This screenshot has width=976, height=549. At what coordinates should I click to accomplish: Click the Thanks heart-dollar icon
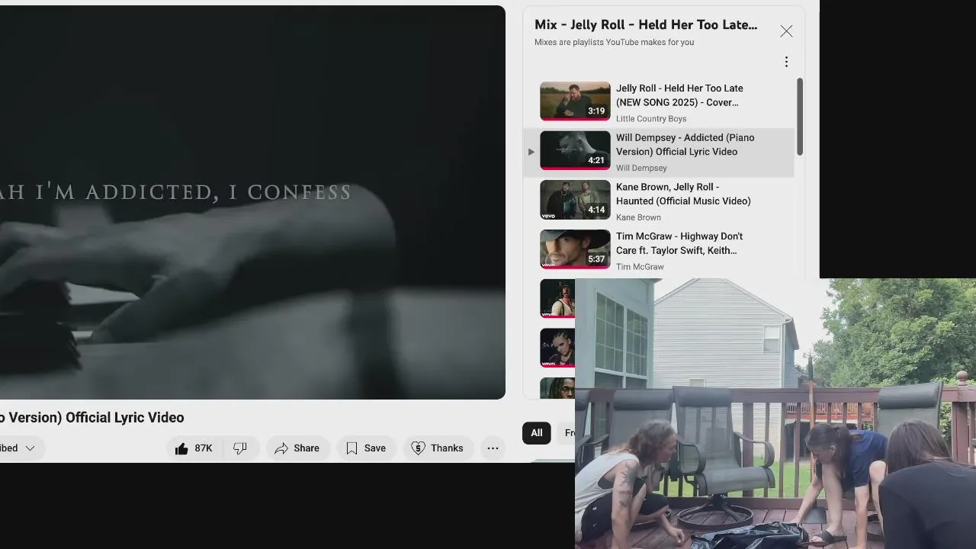[x=418, y=448]
